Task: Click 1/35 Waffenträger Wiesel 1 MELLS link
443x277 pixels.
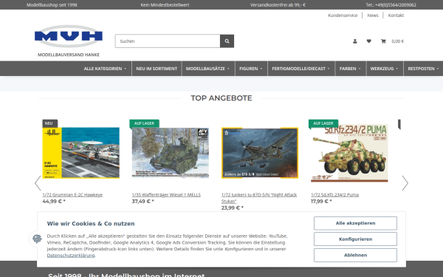Action: click(166, 195)
